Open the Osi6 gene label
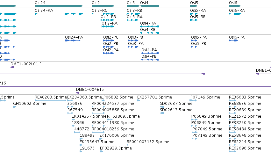 (x=233, y=3)
